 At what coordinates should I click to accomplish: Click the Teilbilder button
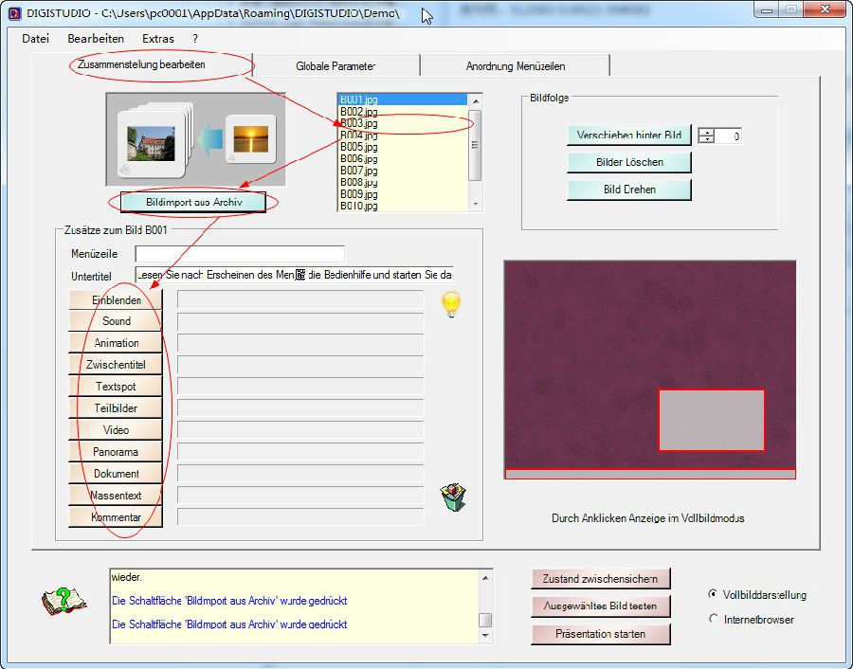point(116,407)
